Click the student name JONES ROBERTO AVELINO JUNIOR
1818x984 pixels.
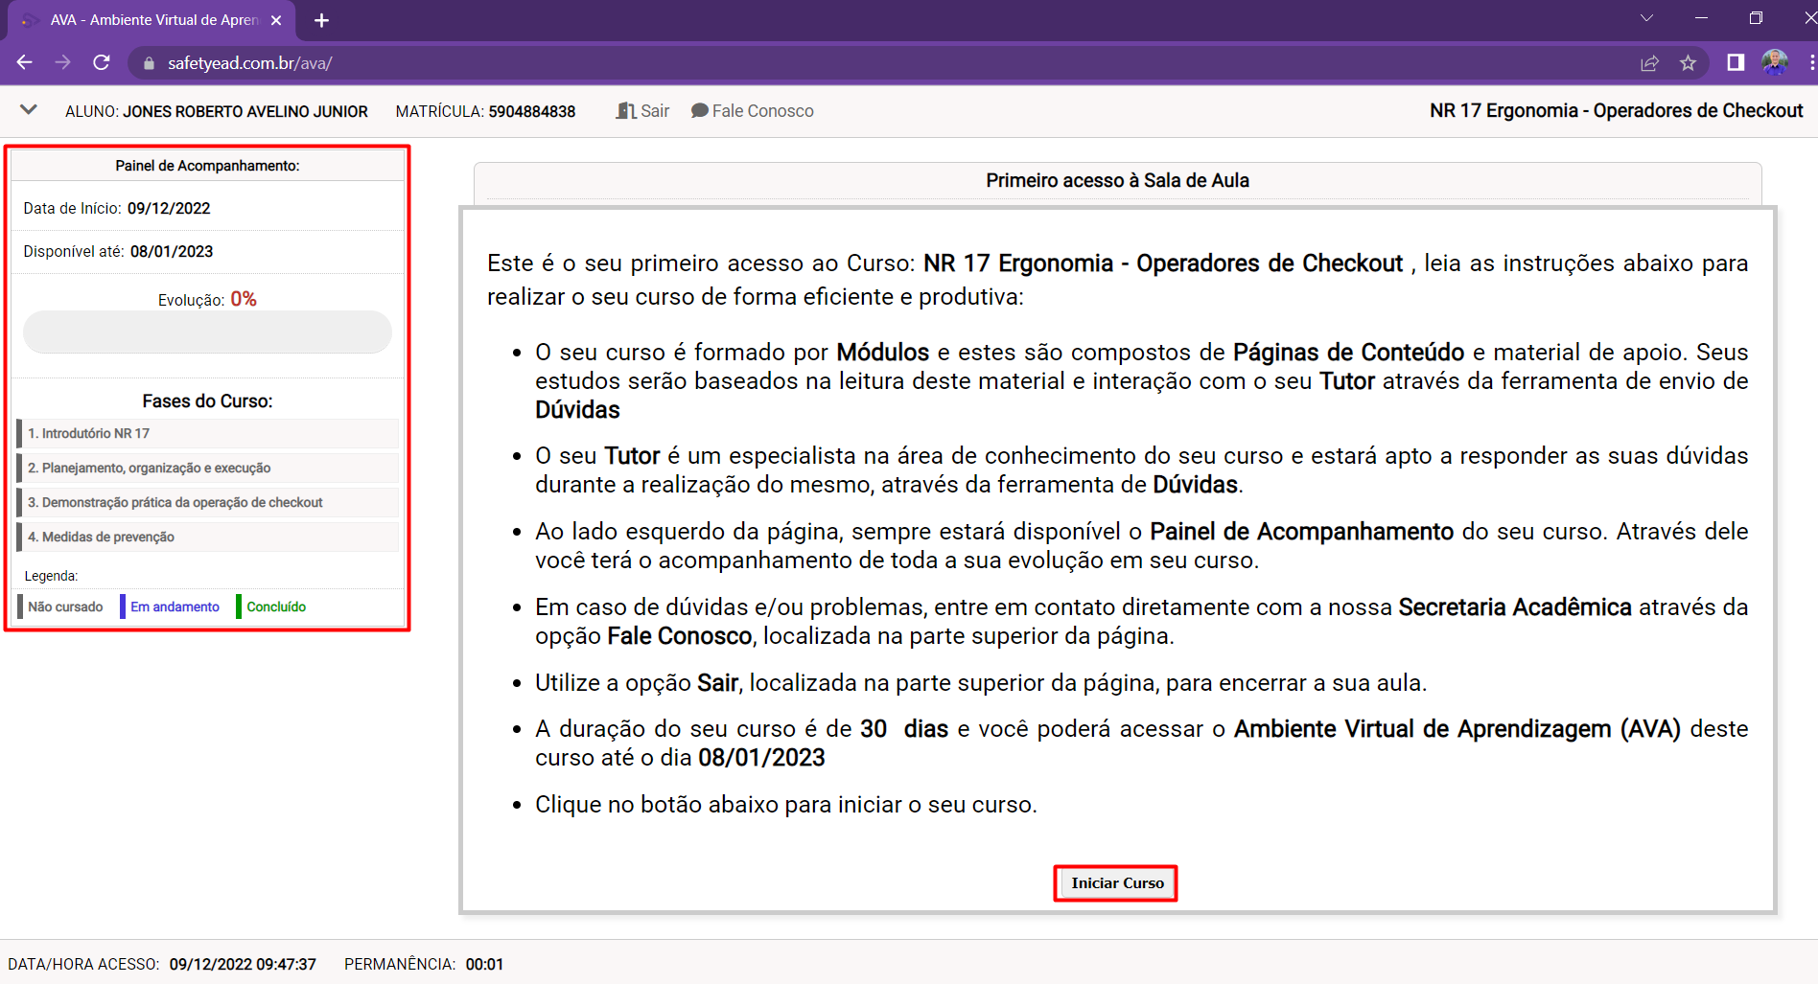[x=245, y=111]
